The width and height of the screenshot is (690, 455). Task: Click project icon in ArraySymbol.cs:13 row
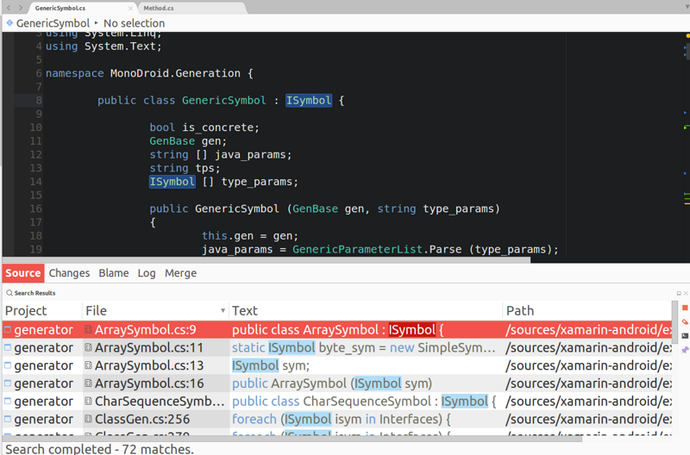tap(8, 365)
